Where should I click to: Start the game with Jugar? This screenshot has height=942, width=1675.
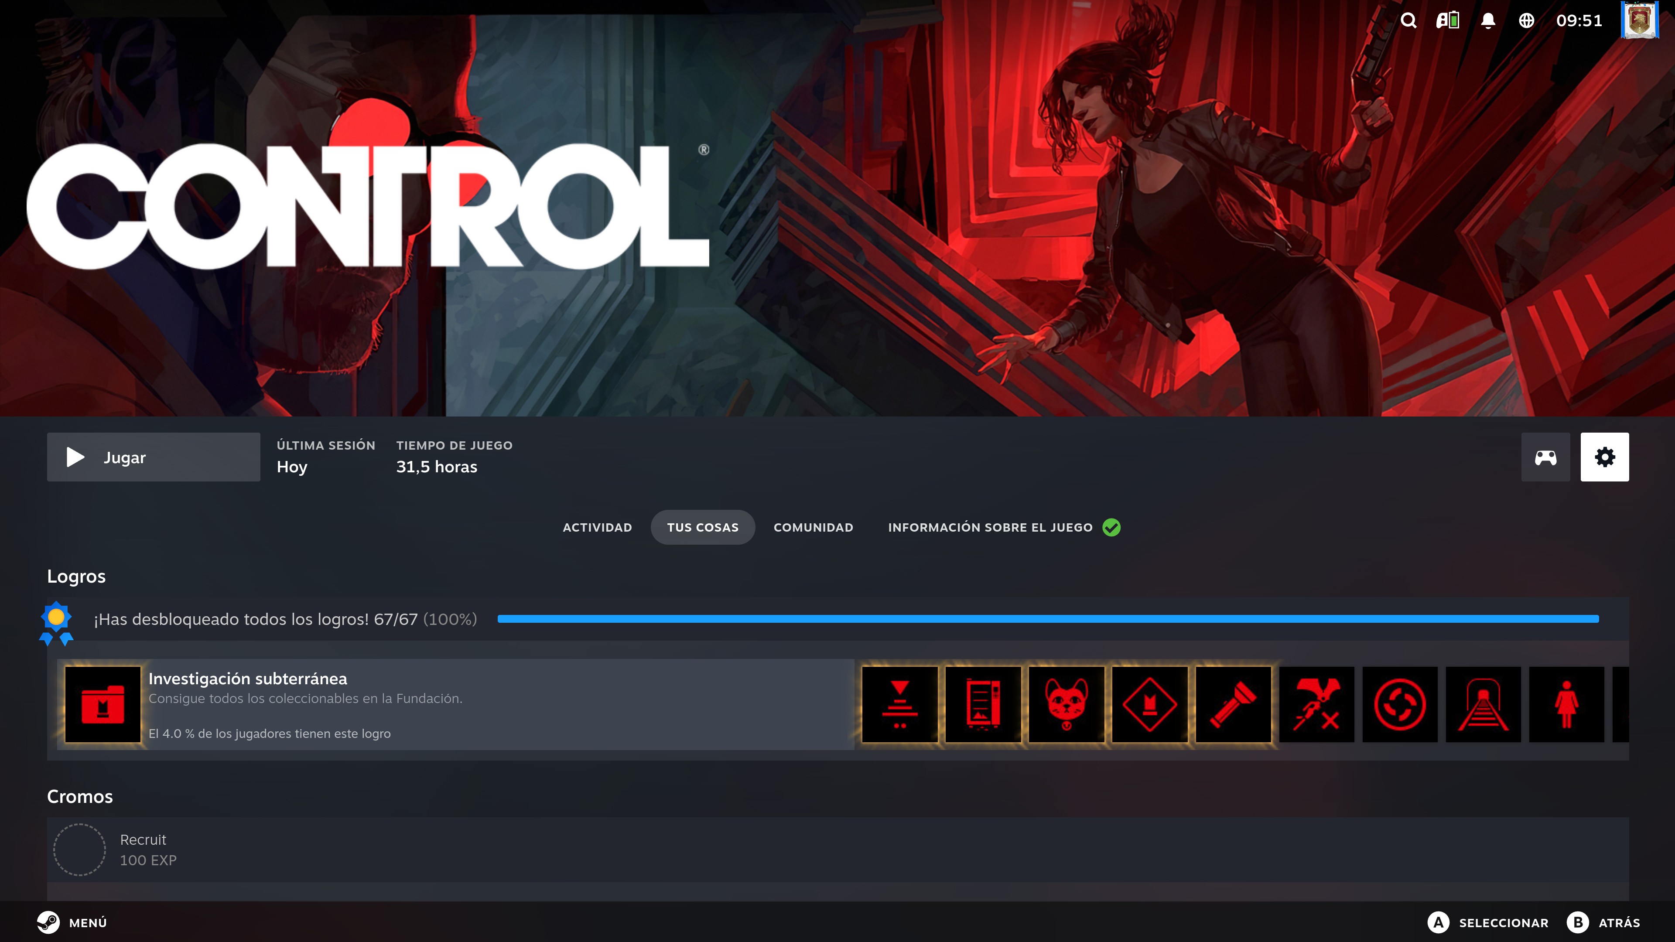[x=154, y=457]
